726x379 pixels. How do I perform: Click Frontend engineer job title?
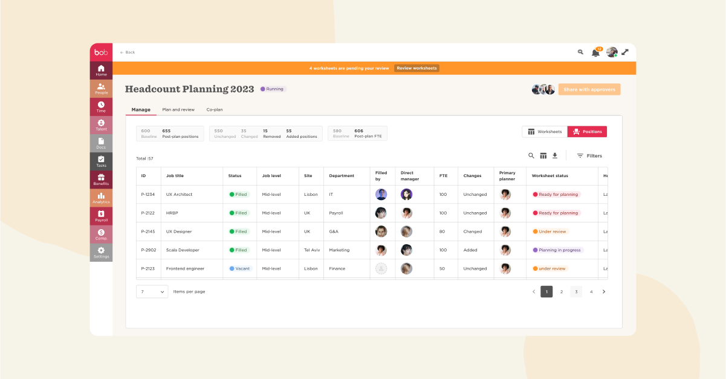[185, 268]
